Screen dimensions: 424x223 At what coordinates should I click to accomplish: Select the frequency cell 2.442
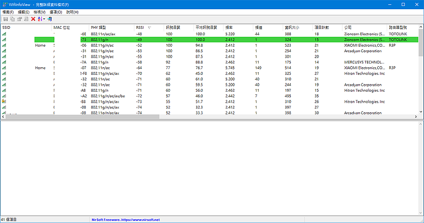point(230,96)
